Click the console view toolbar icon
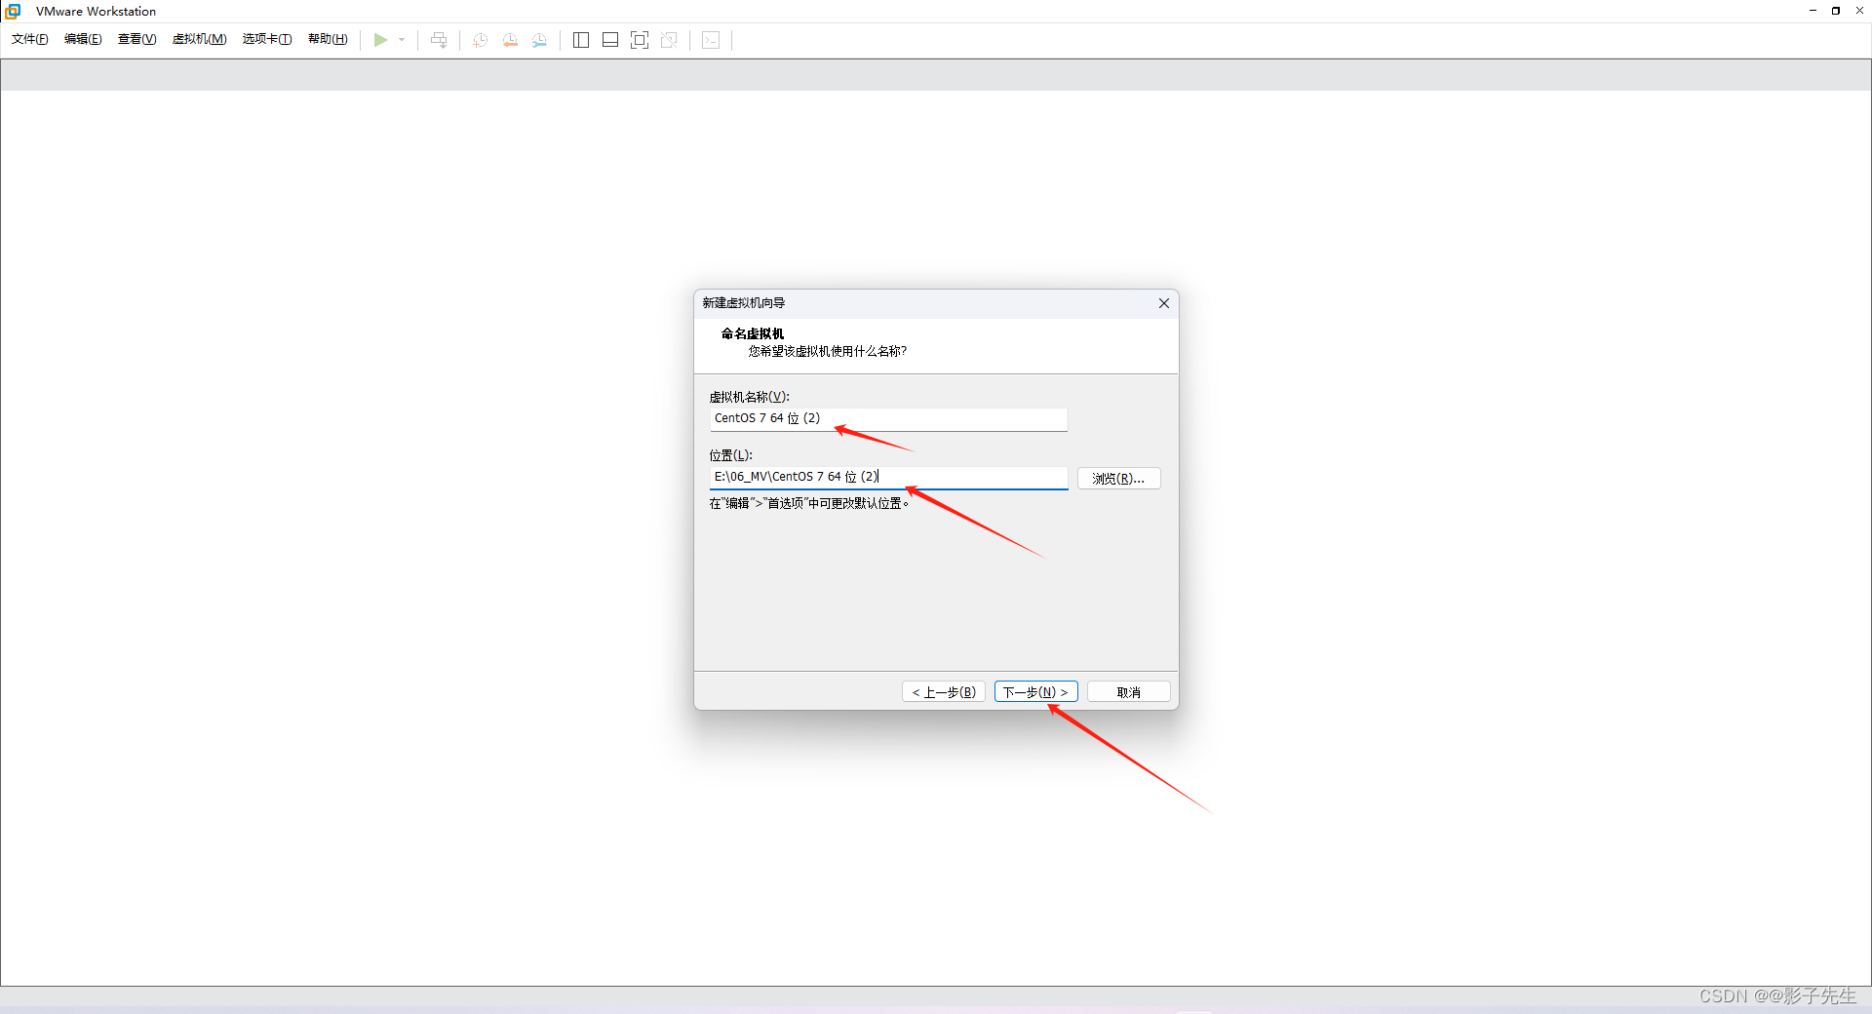The width and height of the screenshot is (1872, 1014). 711,40
